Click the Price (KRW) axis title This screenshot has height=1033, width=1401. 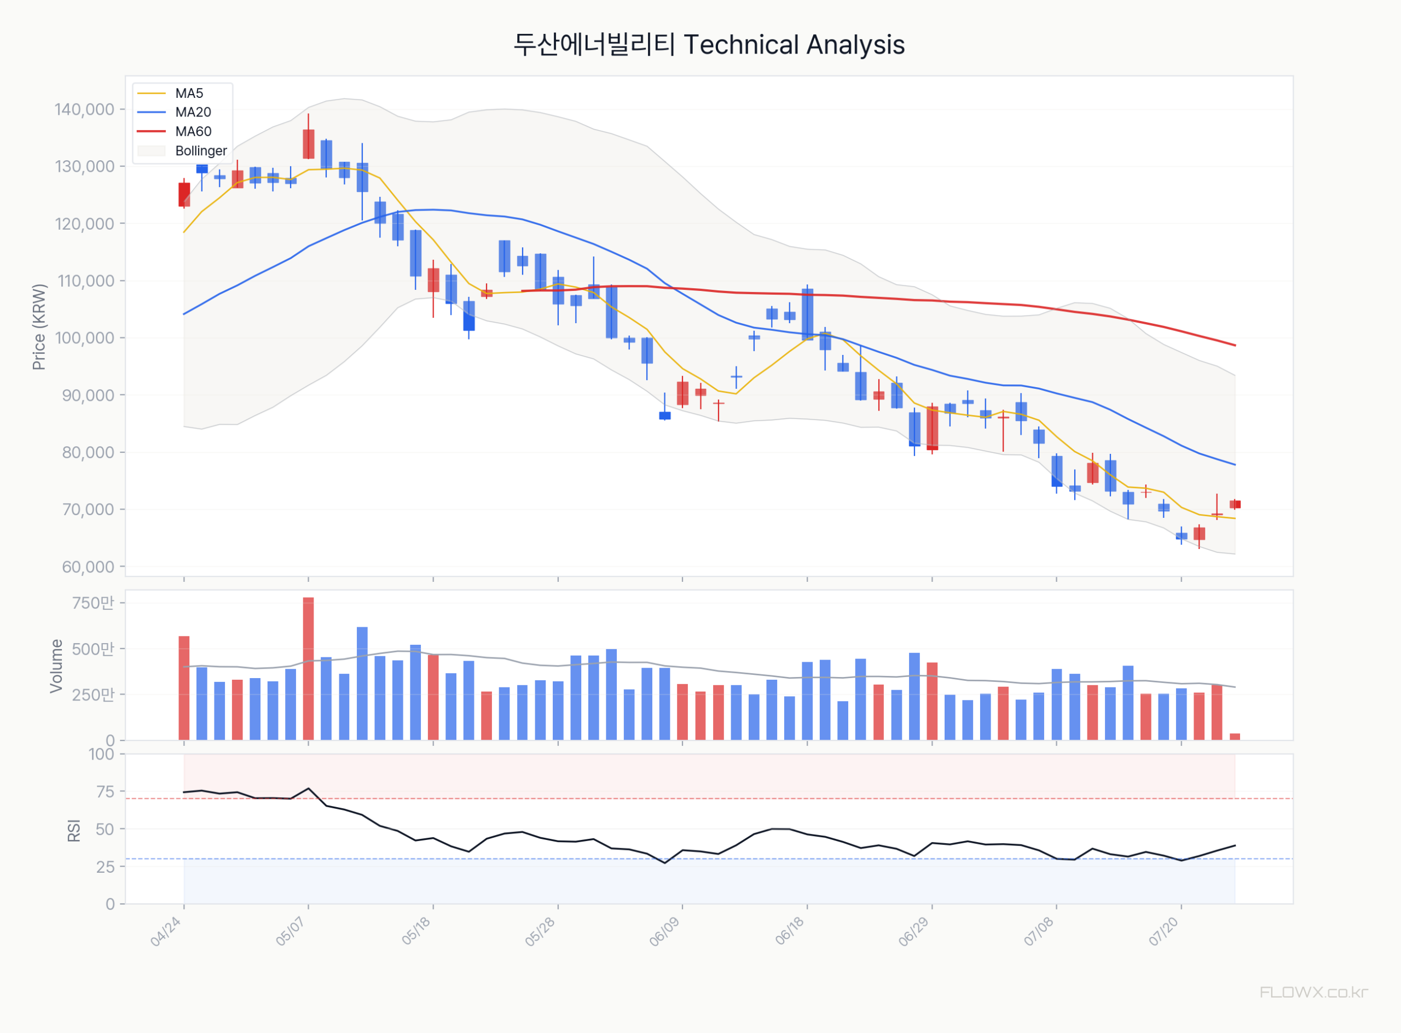(39, 326)
